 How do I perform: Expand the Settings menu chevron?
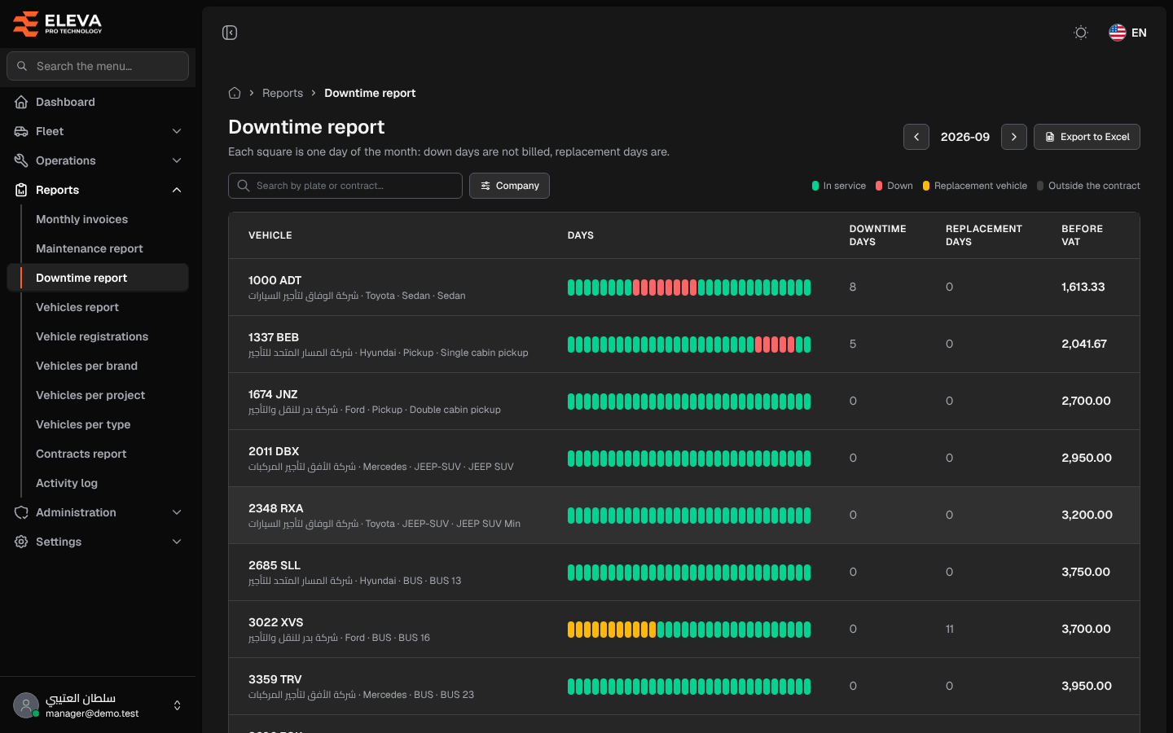pyautogui.click(x=177, y=542)
